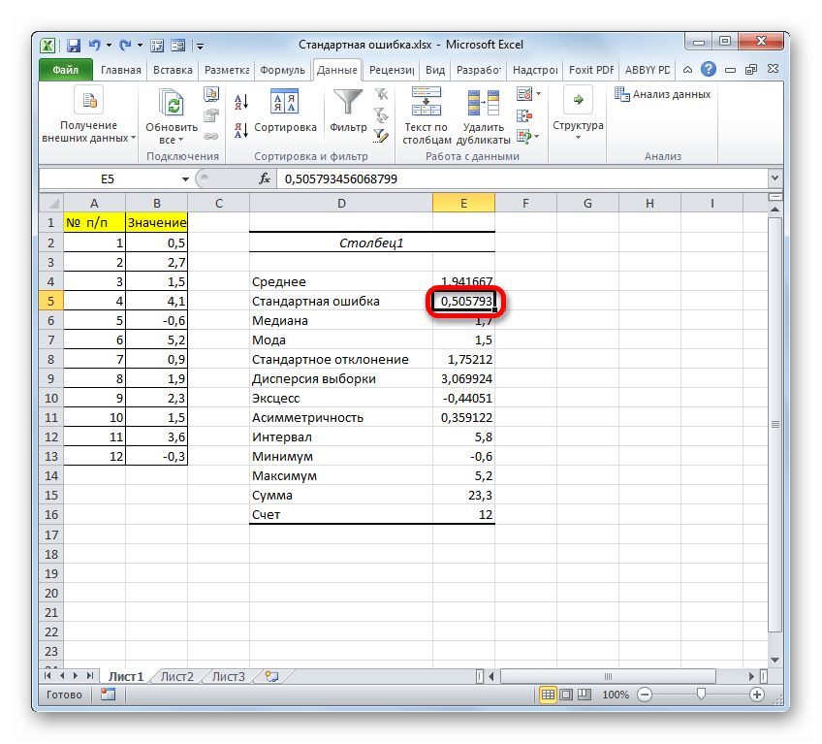Click macro recording icon in status bar
The image size is (822, 744).
tap(108, 695)
